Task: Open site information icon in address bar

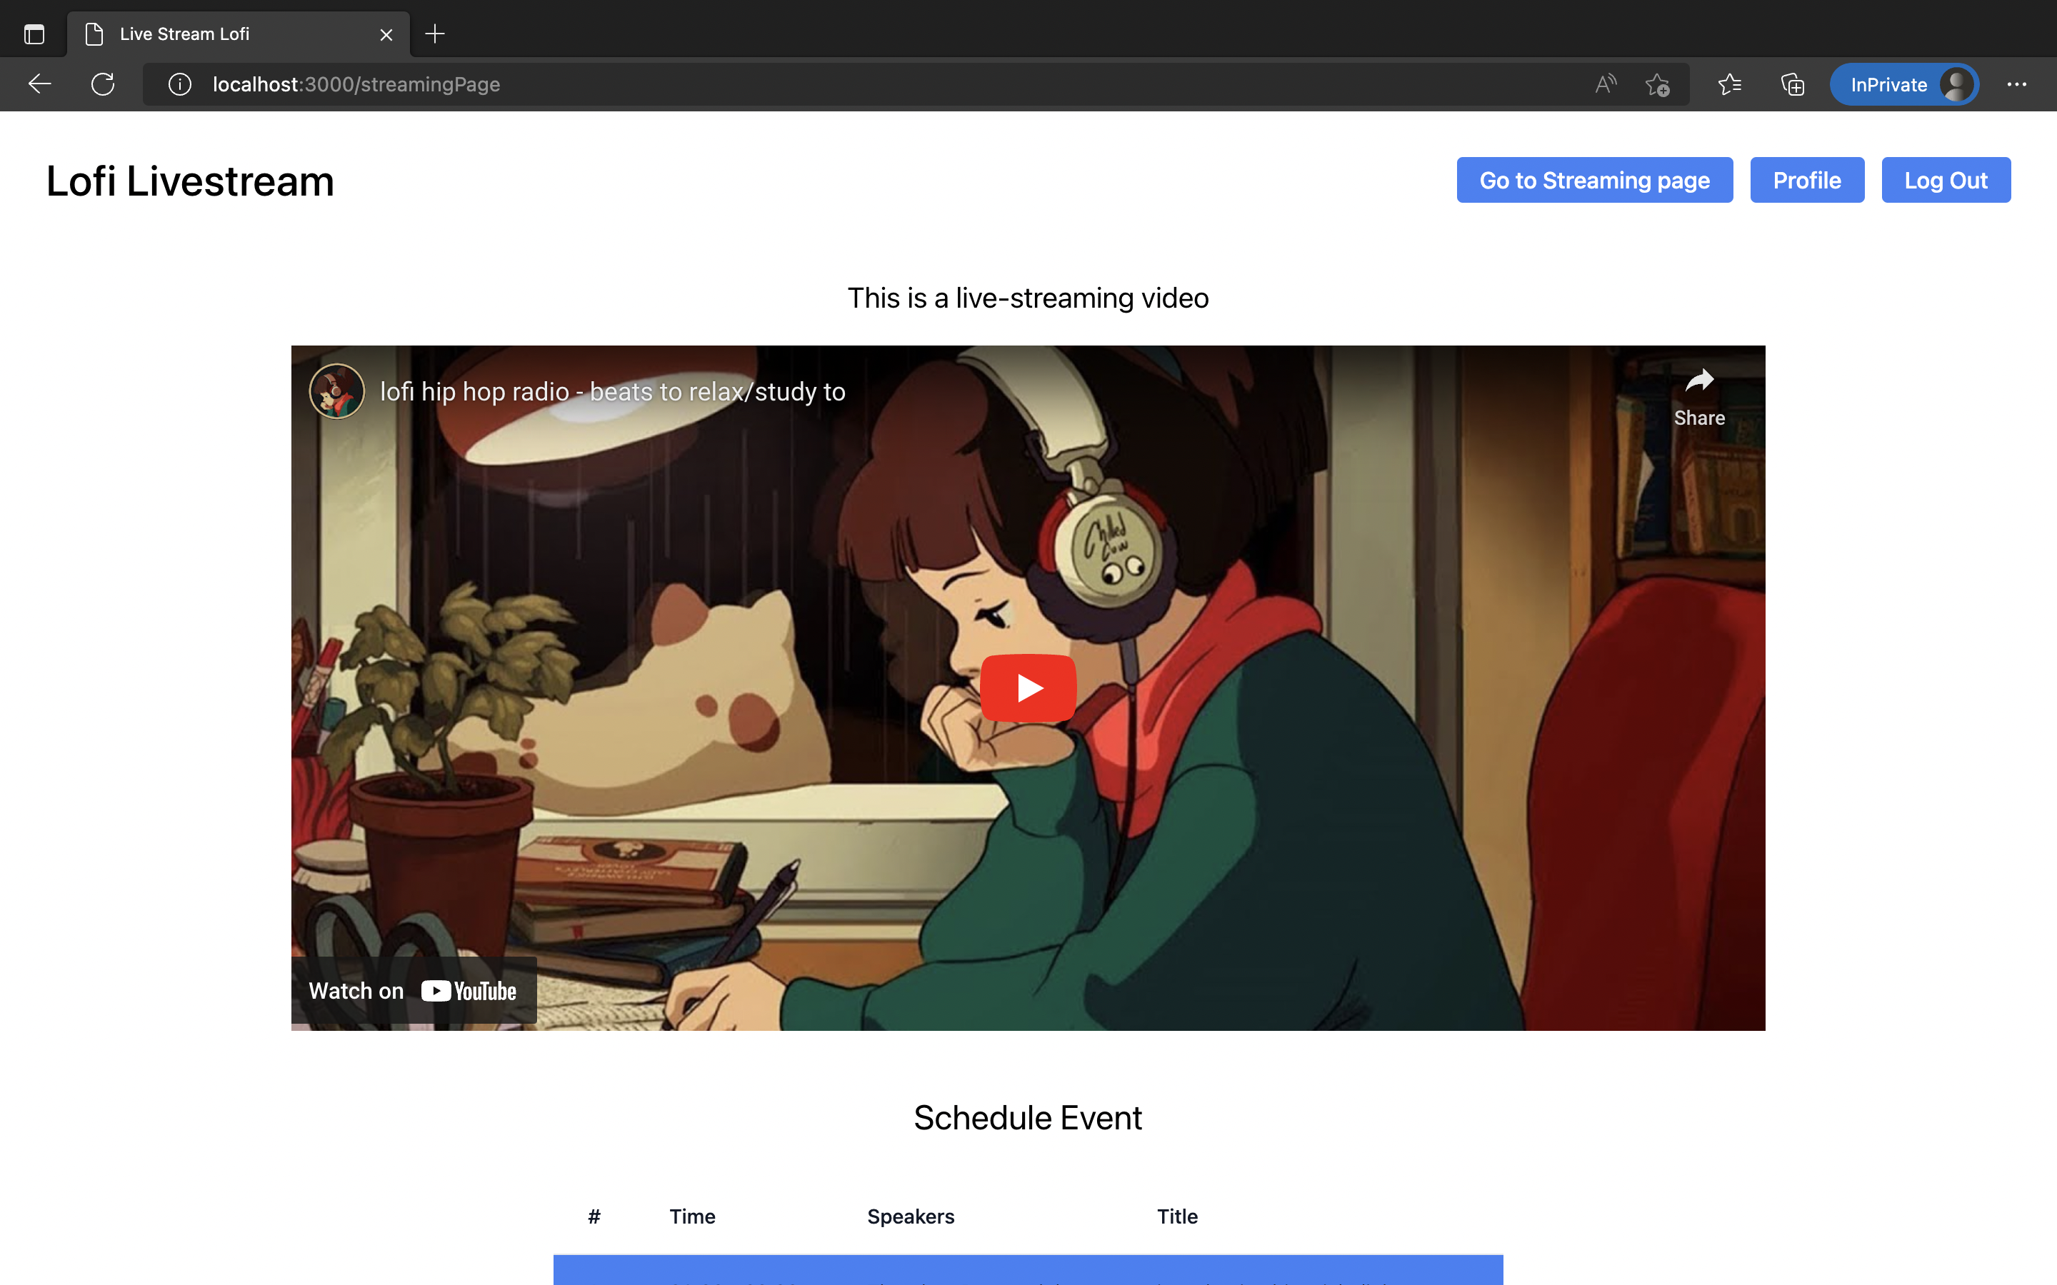Action: tap(179, 84)
